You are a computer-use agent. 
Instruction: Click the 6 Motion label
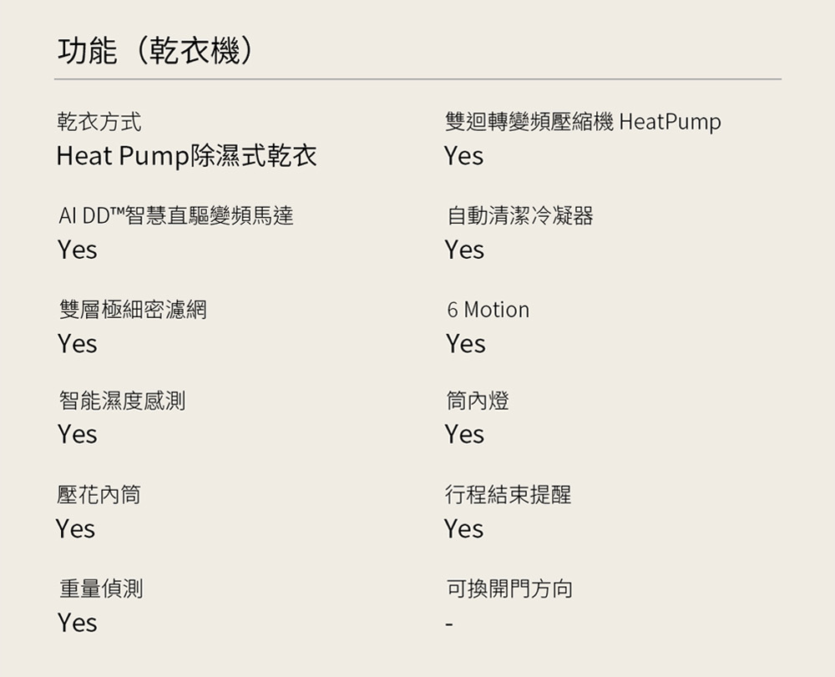[488, 311]
